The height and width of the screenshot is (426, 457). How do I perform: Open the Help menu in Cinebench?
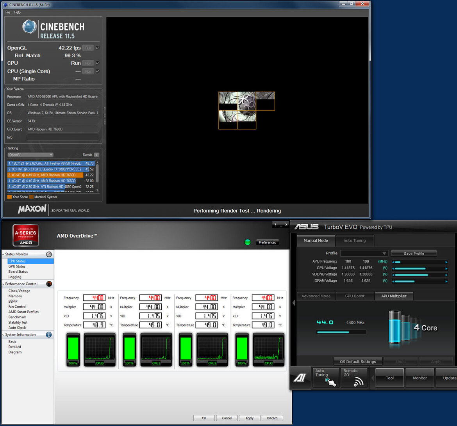tap(18, 12)
